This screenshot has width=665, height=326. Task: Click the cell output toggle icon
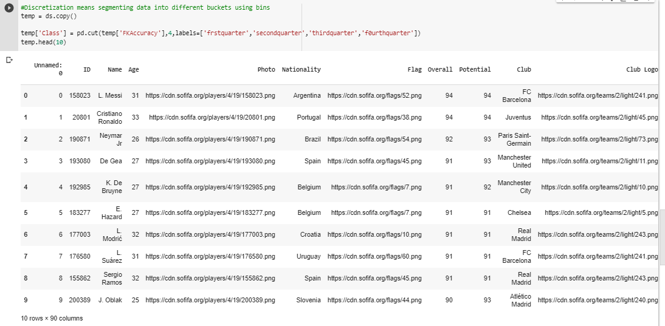point(9,60)
